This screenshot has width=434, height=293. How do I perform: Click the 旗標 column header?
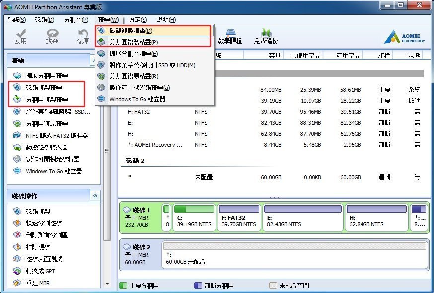(377, 56)
